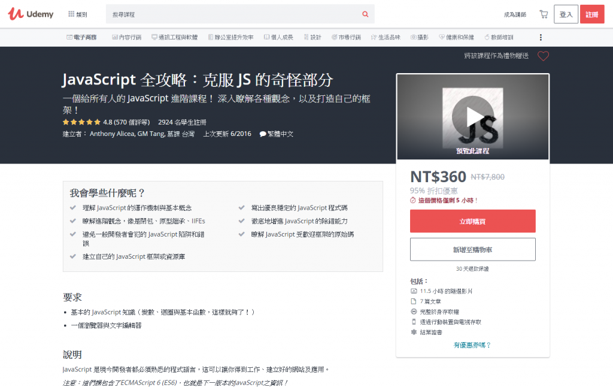This screenshot has height=387, width=613.
Task: Click 30 天退款保證 text
Action: pyautogui.click(x=472, y=269)
